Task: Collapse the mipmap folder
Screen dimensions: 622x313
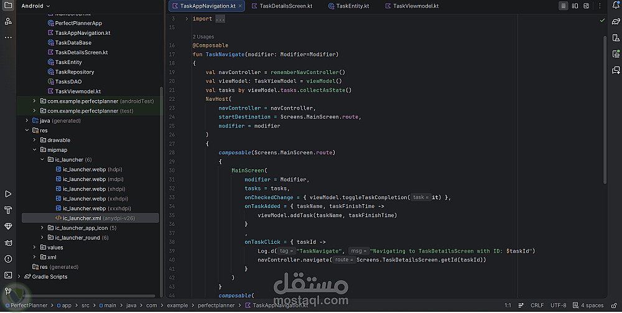Action: (x=34, y=150)
